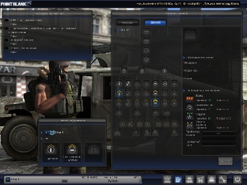Click the locked padlock slot card
Viewport: 247px width, 185px height.
[93, 152]
